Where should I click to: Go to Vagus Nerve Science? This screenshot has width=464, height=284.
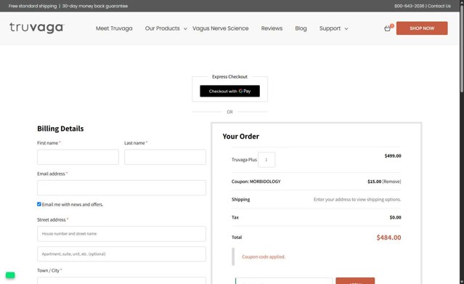pos(221,28)
